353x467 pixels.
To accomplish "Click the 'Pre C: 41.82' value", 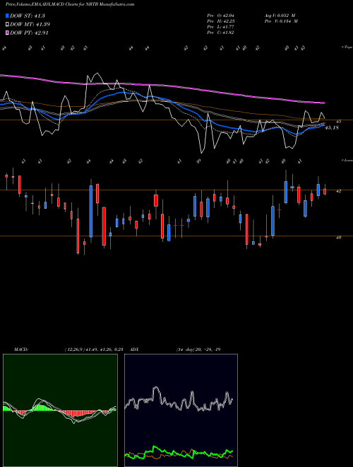I will 220,33.
